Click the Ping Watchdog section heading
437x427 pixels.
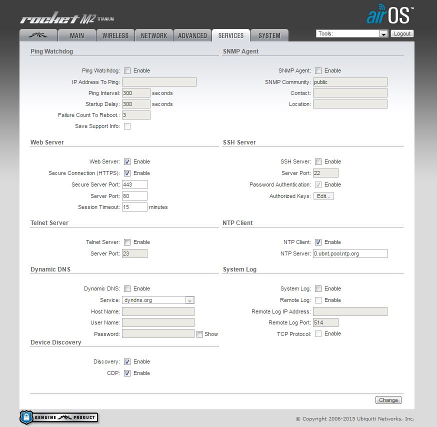[51, 51]
